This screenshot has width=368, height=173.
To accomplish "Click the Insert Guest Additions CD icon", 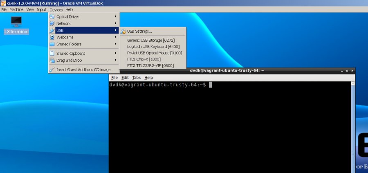I will pos(52,70).
